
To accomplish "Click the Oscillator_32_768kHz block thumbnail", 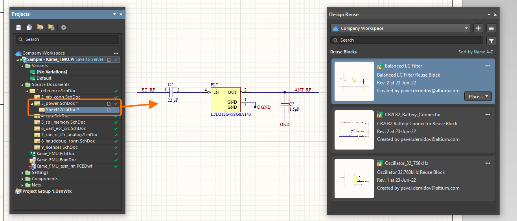I will [x=354, y=179].
